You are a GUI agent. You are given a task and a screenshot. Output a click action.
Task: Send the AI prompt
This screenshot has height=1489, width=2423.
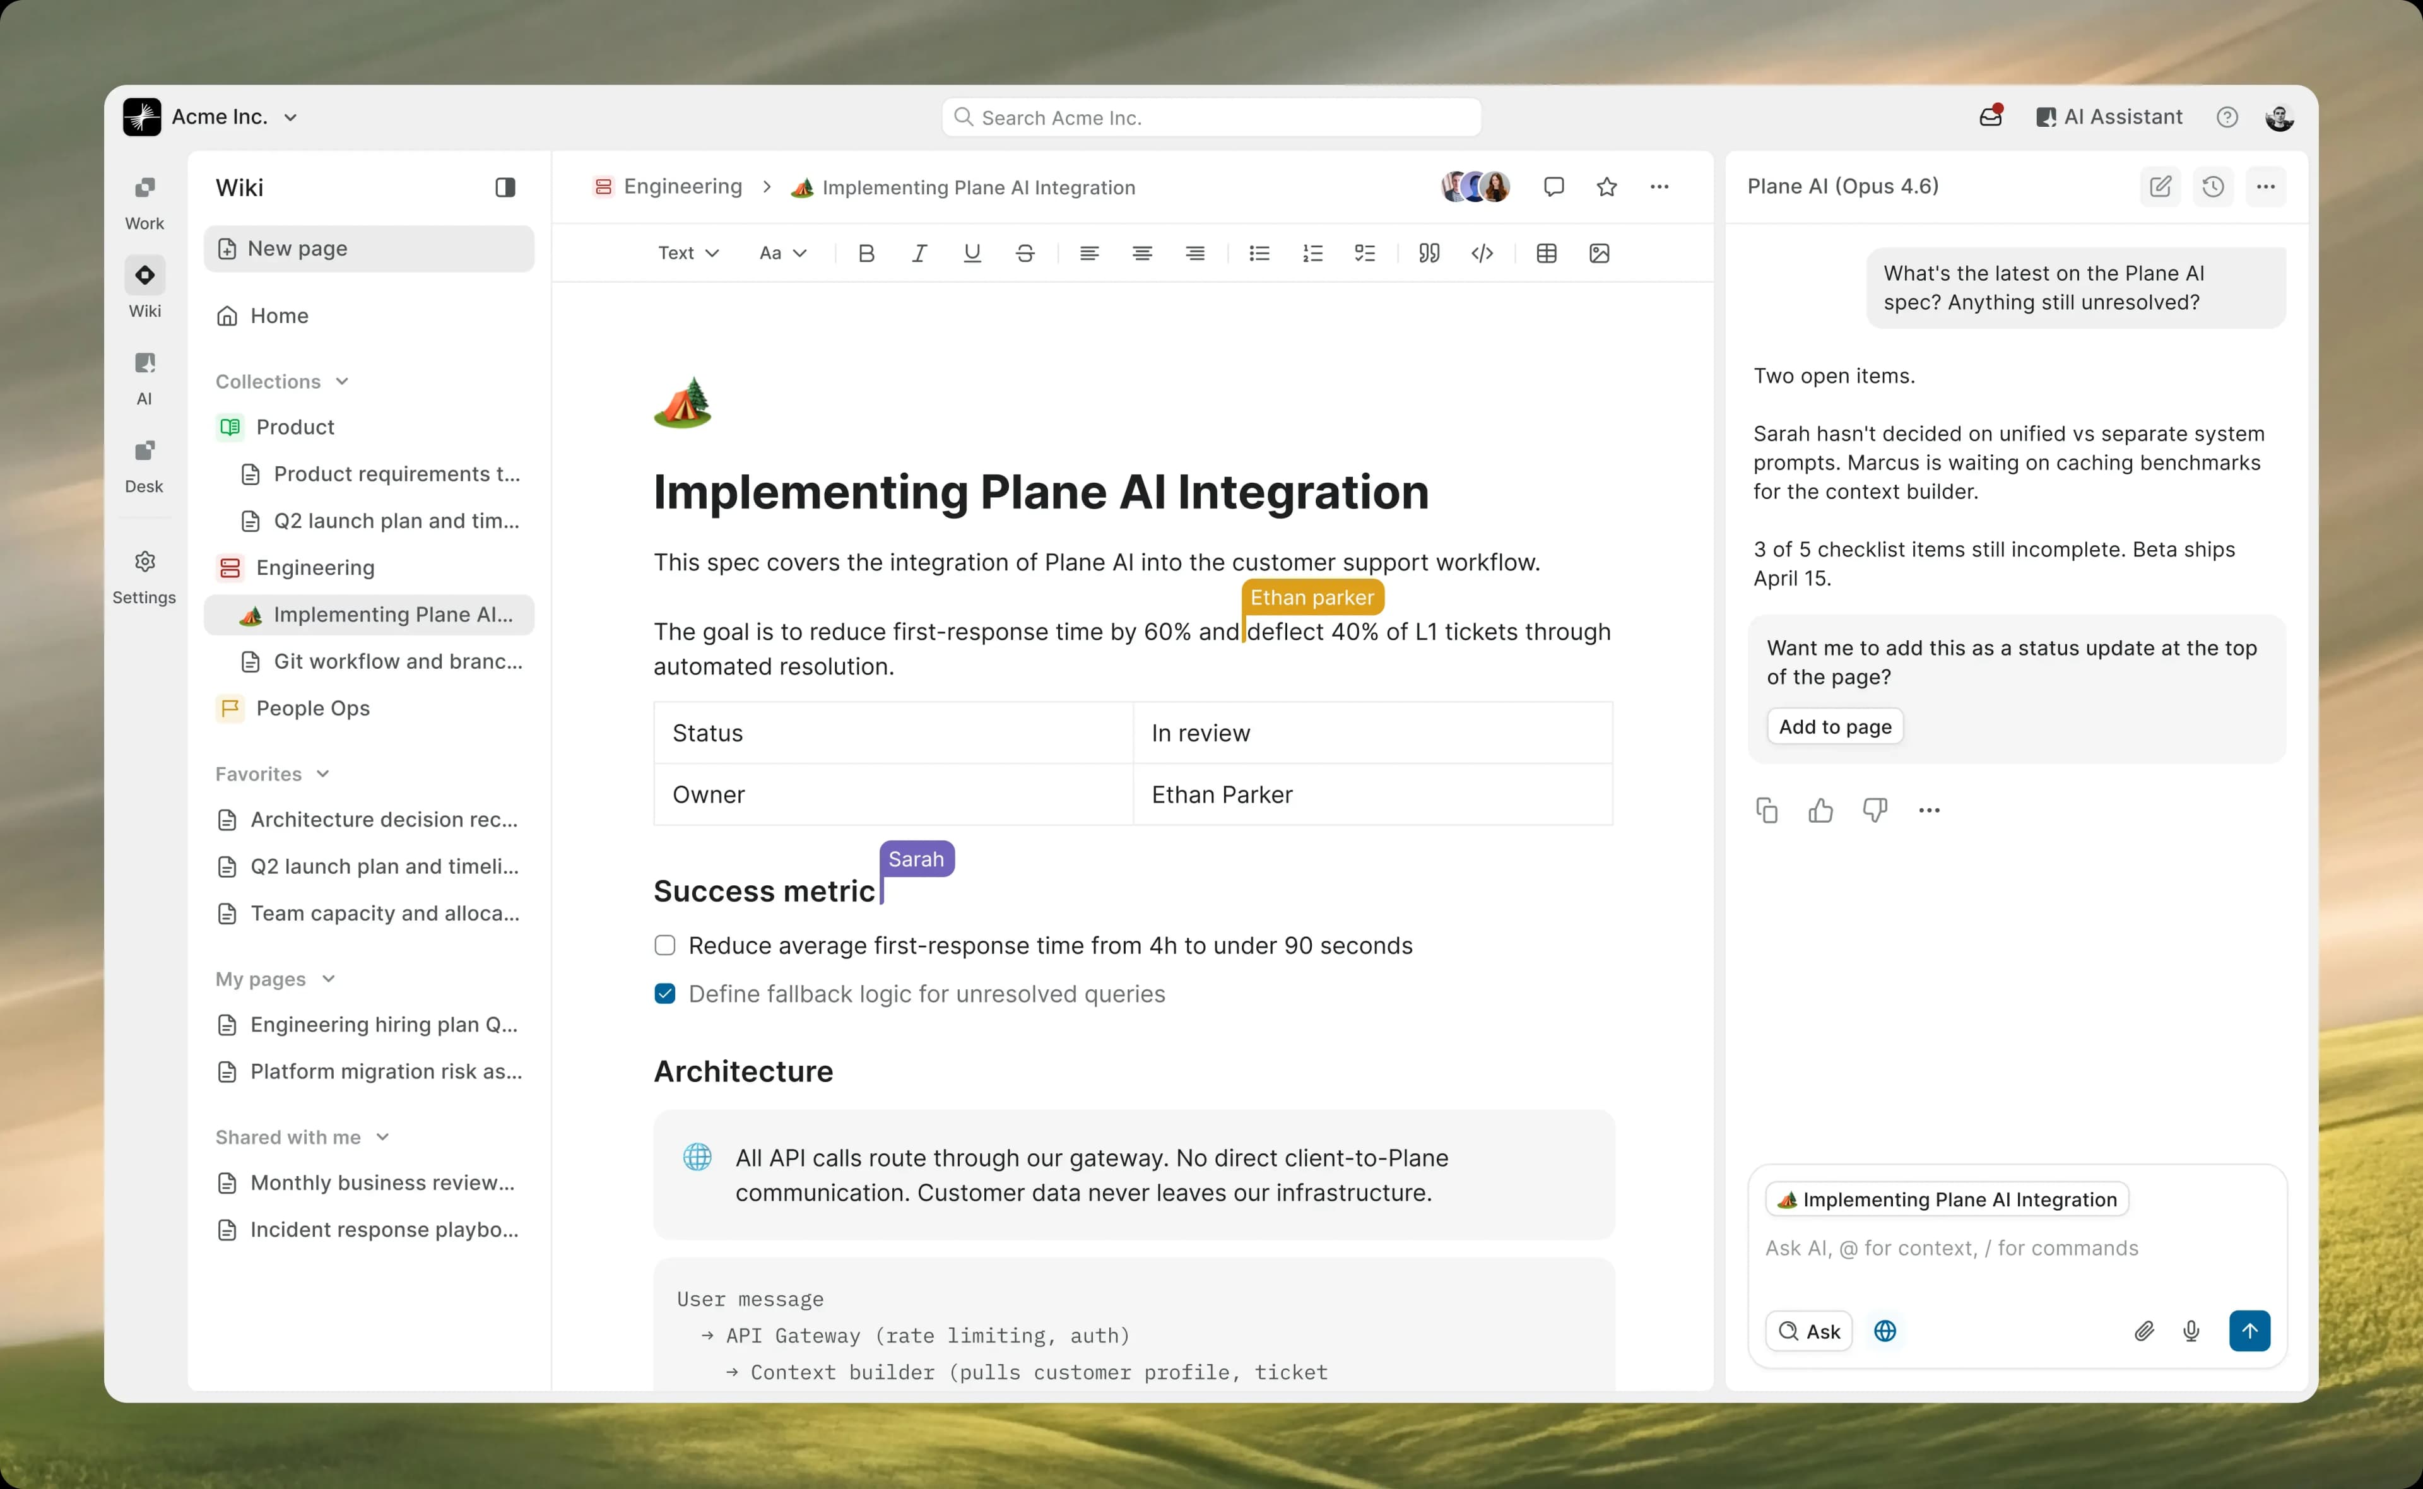tap(2249, 1331)
